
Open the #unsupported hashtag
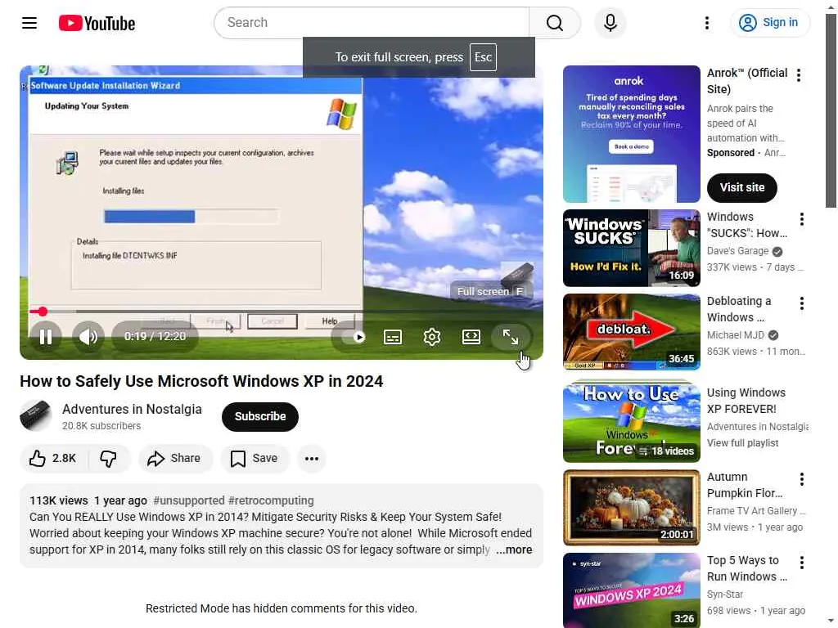point(189,501)
